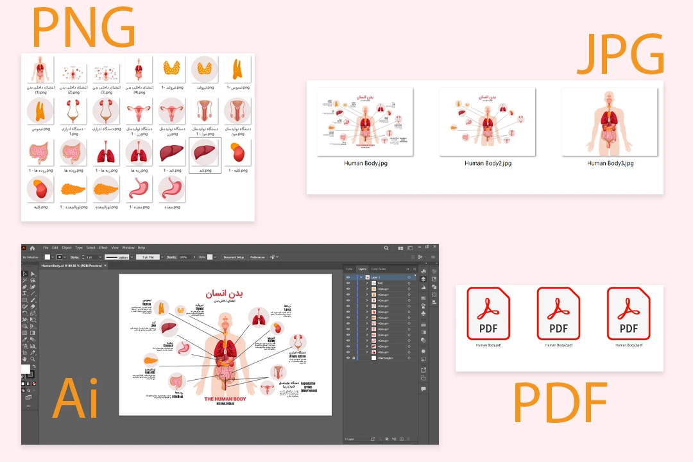Select the Gradient tool
Viewport: 693px width, 462px height.
coord(33,333)
